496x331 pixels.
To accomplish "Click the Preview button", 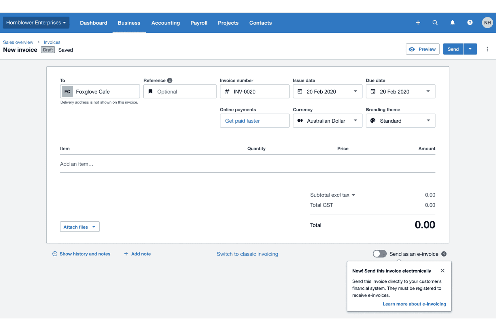I will click(423, 49).
